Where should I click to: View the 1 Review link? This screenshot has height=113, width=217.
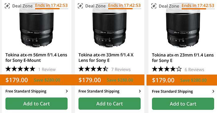(47, 69)
